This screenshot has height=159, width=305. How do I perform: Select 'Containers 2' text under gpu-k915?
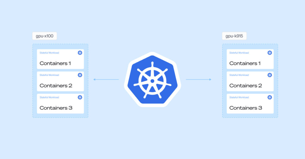coord(246,86)
